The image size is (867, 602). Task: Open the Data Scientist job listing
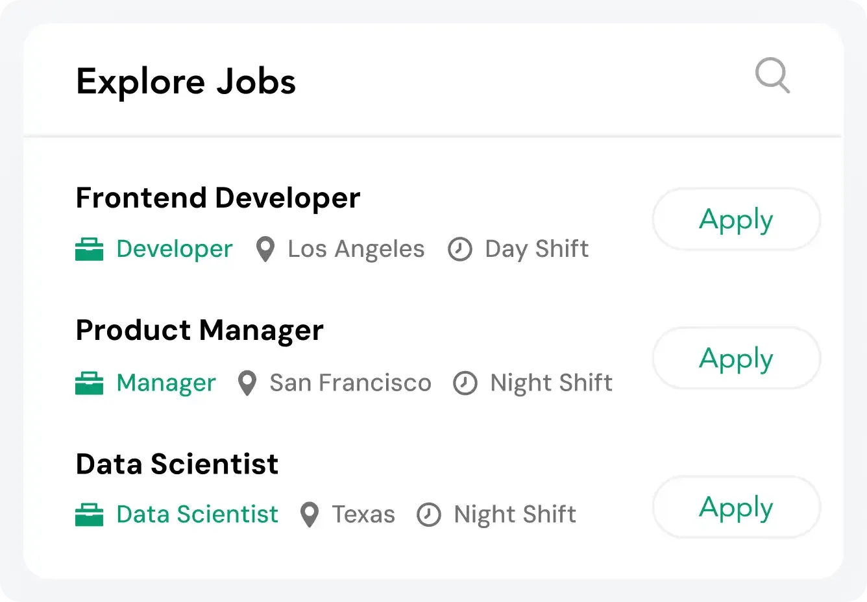tap(177, 463)
